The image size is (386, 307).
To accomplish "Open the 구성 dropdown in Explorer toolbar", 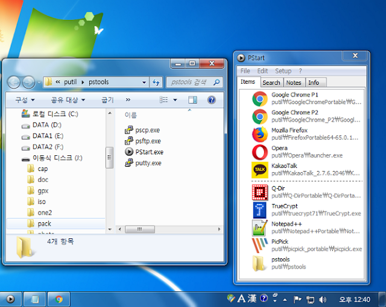I will pos(25,100).
